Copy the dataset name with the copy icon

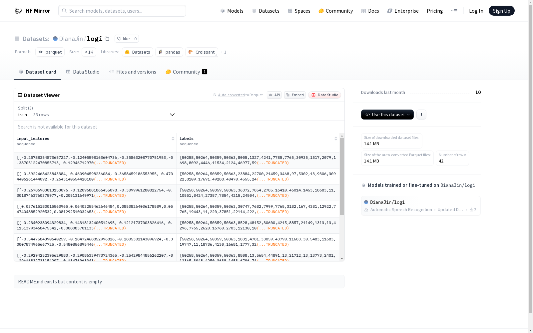tap(107, 39)
